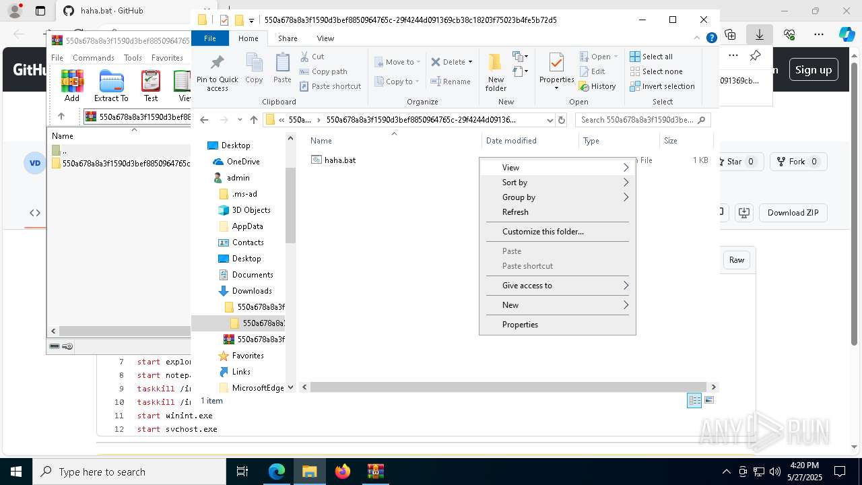Collapse the Explorer ribbon chevron

(698, 38)
